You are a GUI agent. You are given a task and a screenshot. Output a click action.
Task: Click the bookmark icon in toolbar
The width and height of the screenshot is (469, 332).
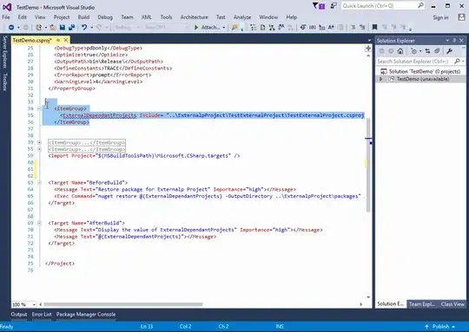374,28
